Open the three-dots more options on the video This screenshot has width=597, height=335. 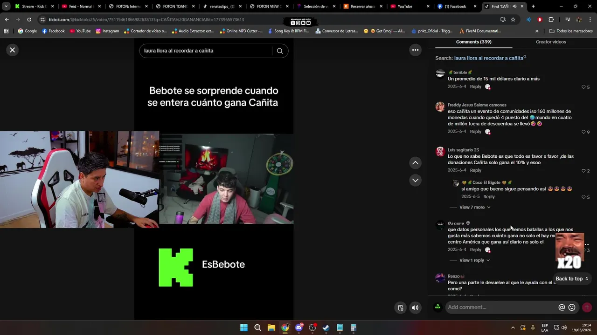(x=415, y=50)
